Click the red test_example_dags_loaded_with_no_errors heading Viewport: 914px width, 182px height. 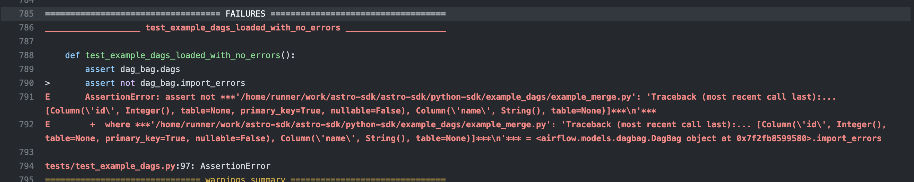click(243, 28)
